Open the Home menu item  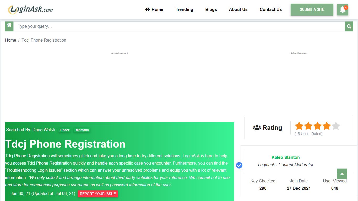[x=154, y=9]
